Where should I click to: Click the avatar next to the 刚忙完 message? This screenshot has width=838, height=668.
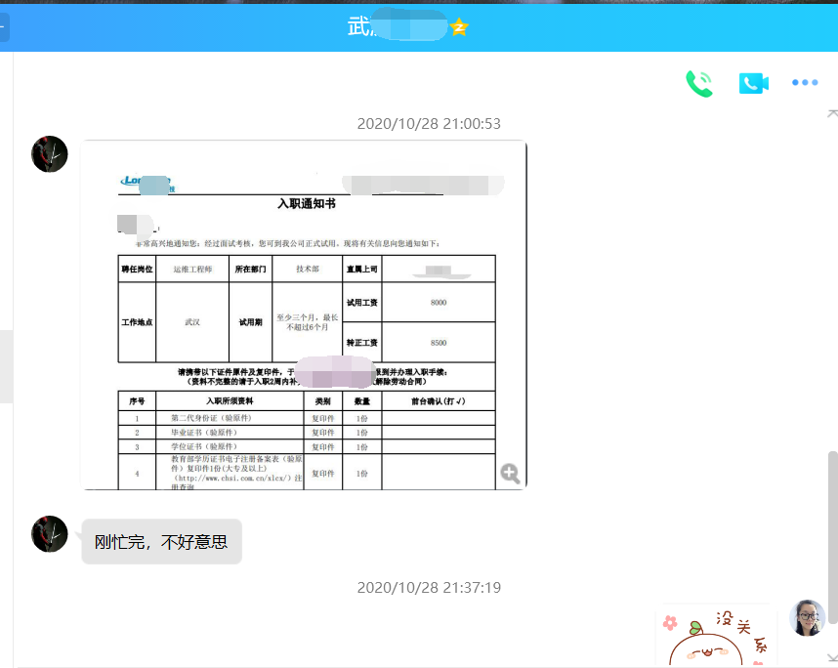tap(50, 533)
